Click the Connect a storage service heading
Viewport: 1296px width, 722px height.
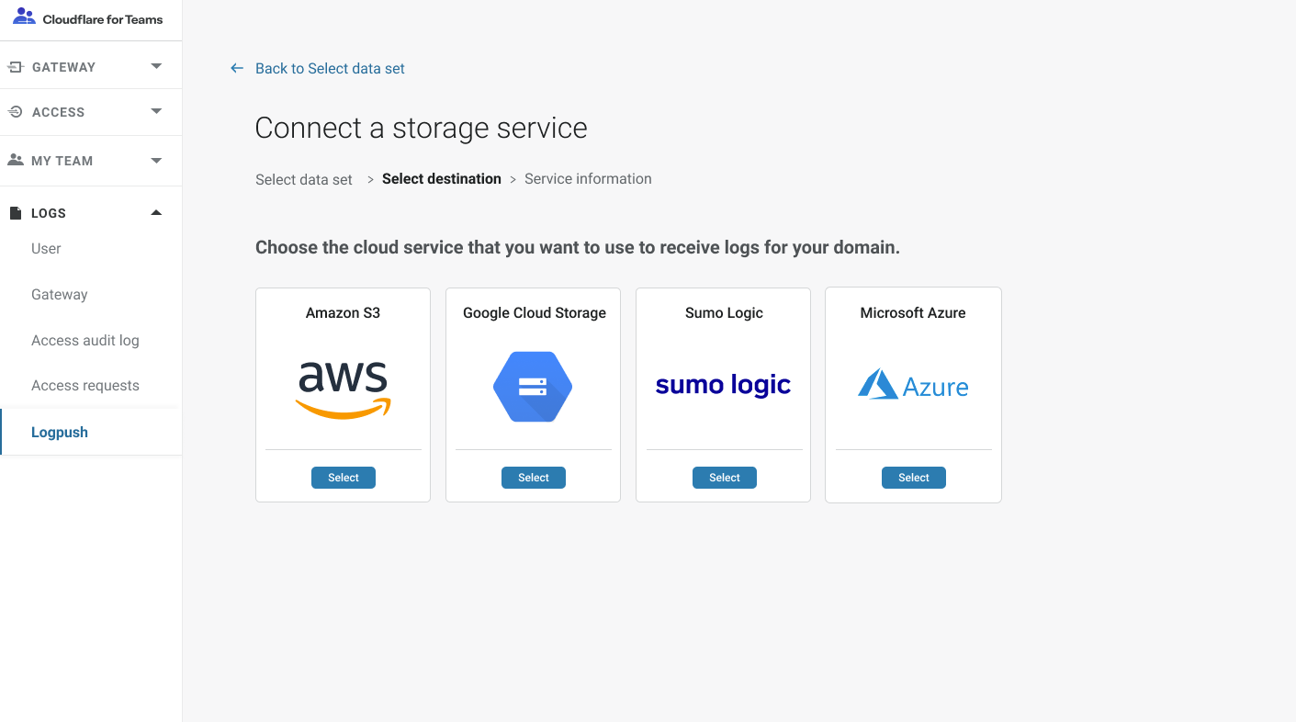422,129
